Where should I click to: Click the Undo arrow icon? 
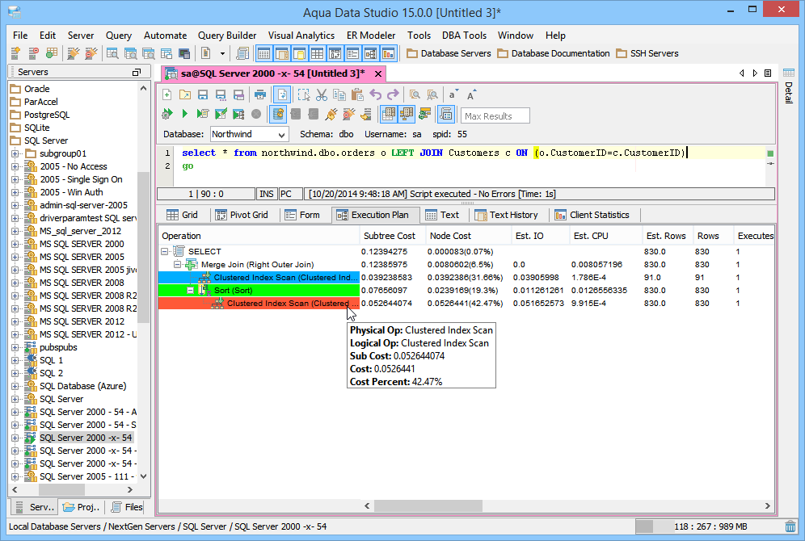(375, 94)
